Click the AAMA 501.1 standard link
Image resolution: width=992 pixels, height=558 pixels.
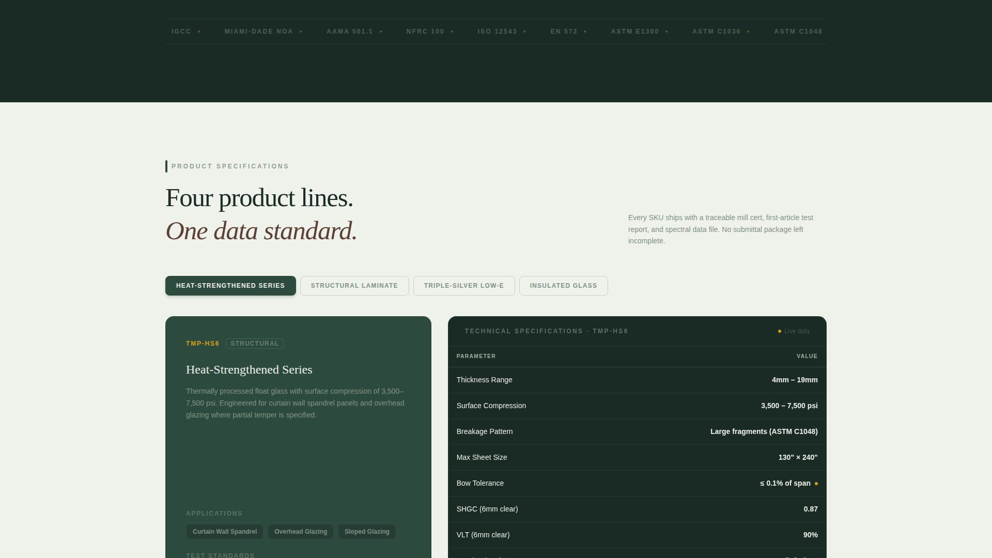click(x=350, y=31)
